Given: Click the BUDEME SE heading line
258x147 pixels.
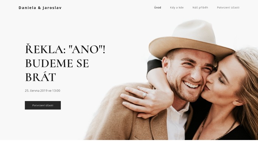Looking at the screenshot, I should [57, 63].
